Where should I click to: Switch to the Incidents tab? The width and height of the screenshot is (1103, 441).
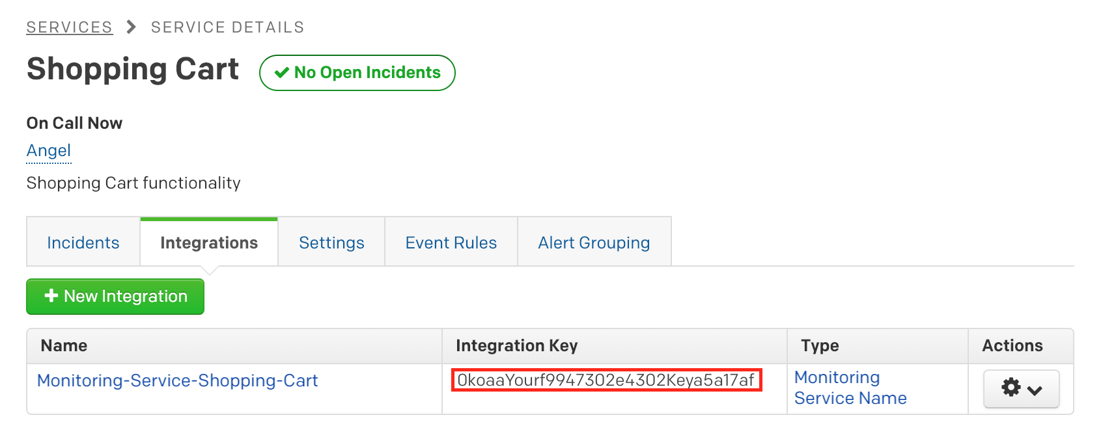[83, 243]
